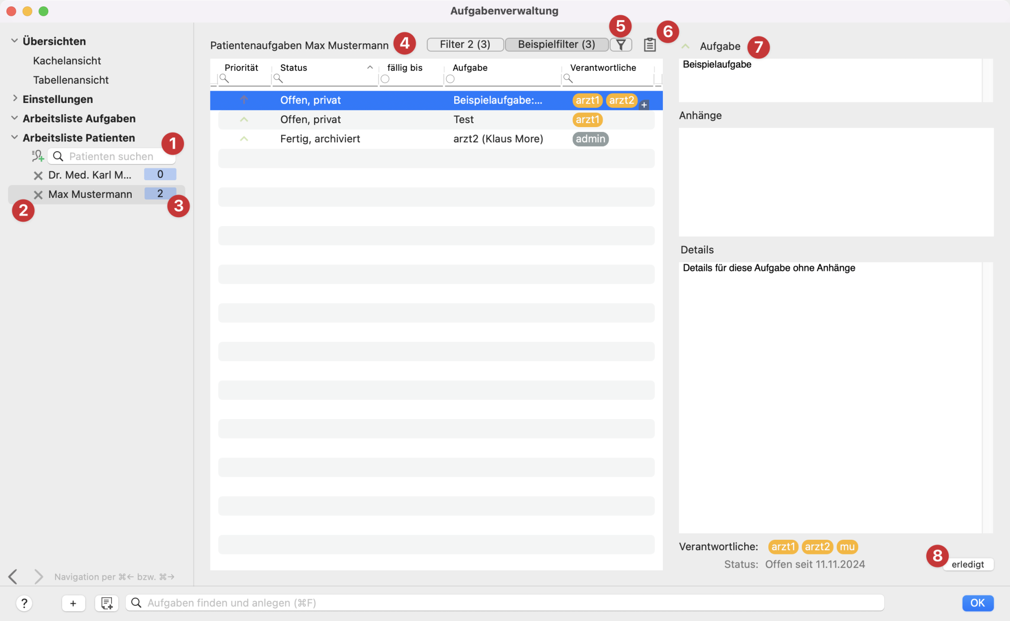Sort by the Aufgabe column header
Image resolution: width=1010 pixels, height=621 pixels.
pyautogui.click(x=470, y=67)
